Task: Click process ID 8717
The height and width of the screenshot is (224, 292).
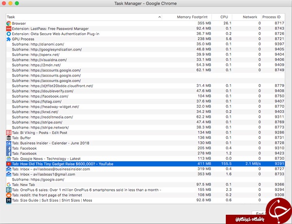Action: (279, 23)
